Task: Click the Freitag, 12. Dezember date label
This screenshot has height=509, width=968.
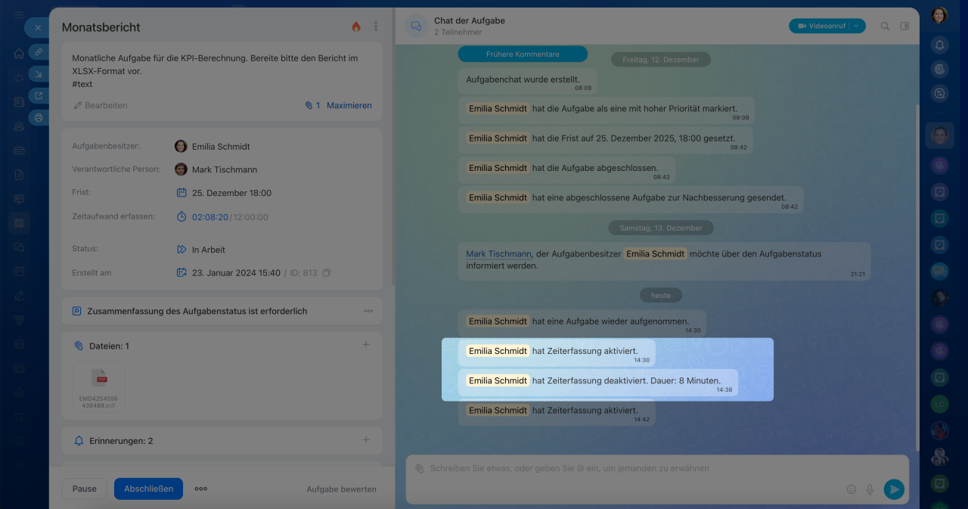Action: pos(660,59)
